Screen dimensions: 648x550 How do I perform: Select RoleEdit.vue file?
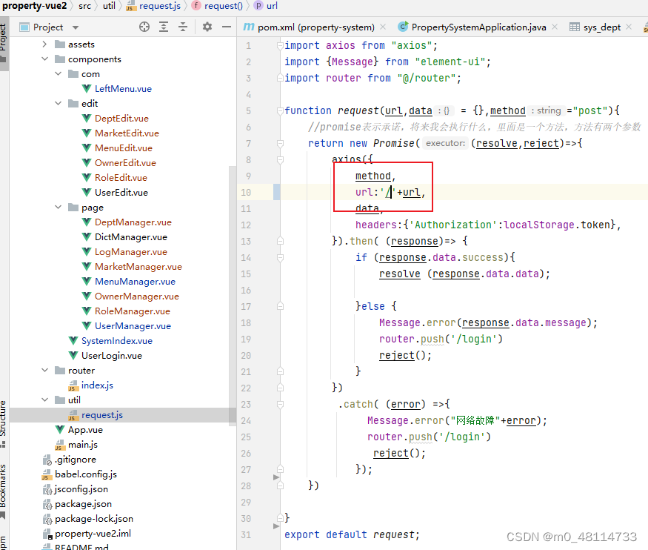pos(121,178)
